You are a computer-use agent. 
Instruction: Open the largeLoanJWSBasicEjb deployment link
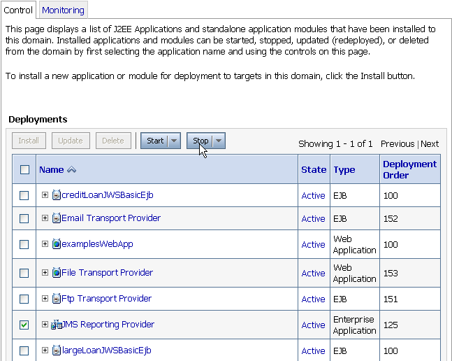click(107, 351)
